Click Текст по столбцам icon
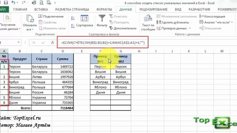This screenshot has width=237, height=133. pyautogui.click(x=148, y=18)
